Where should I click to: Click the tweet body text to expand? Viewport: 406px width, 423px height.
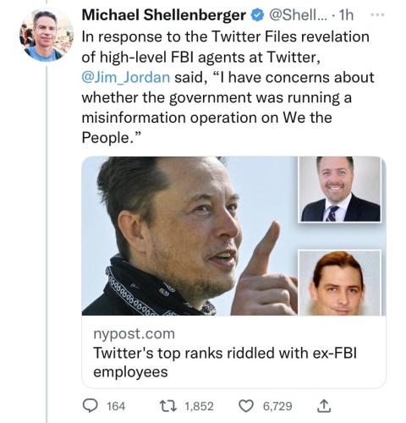pos(228,87)
